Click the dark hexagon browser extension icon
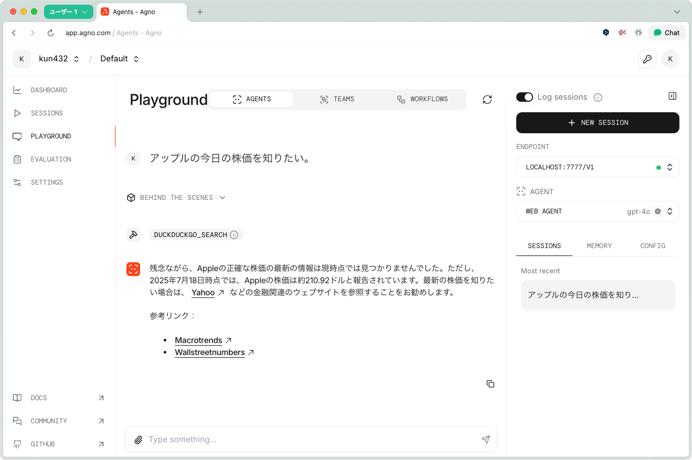 (x=606, y=33)
